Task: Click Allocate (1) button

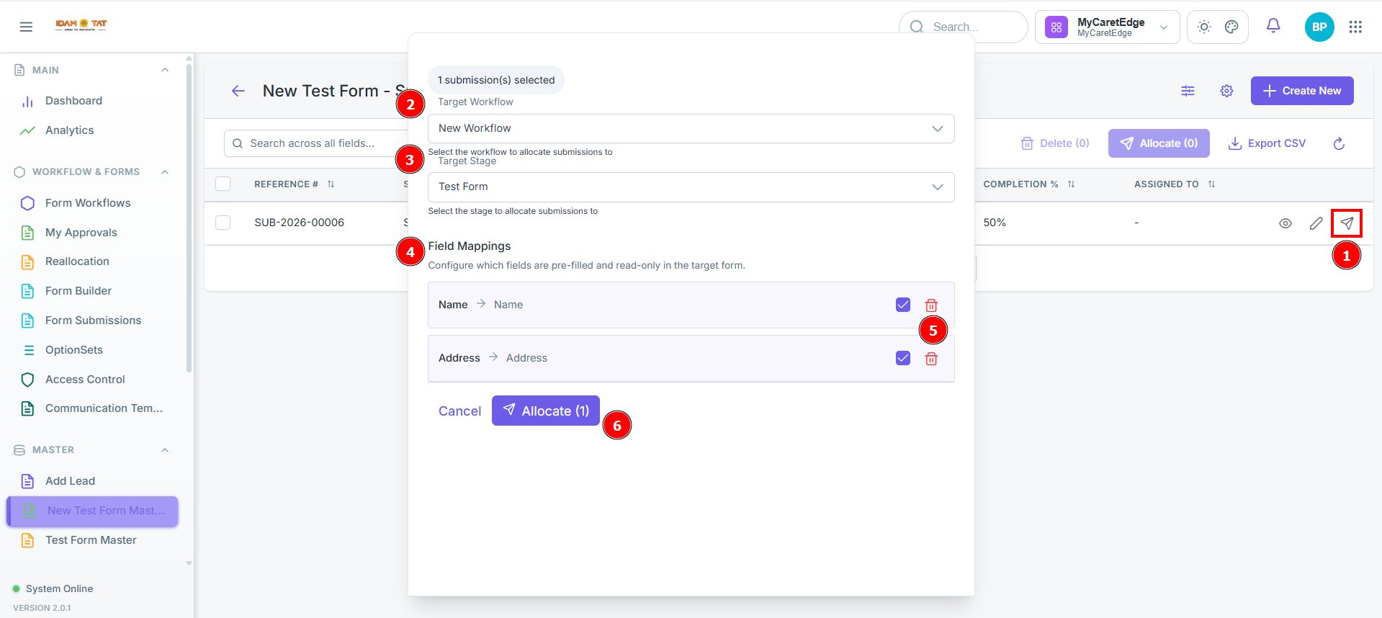Action: tap(546, 411)
